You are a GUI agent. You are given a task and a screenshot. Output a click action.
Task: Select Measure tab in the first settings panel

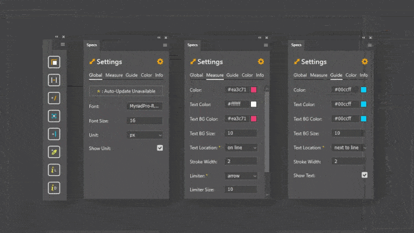click(114, 75)
